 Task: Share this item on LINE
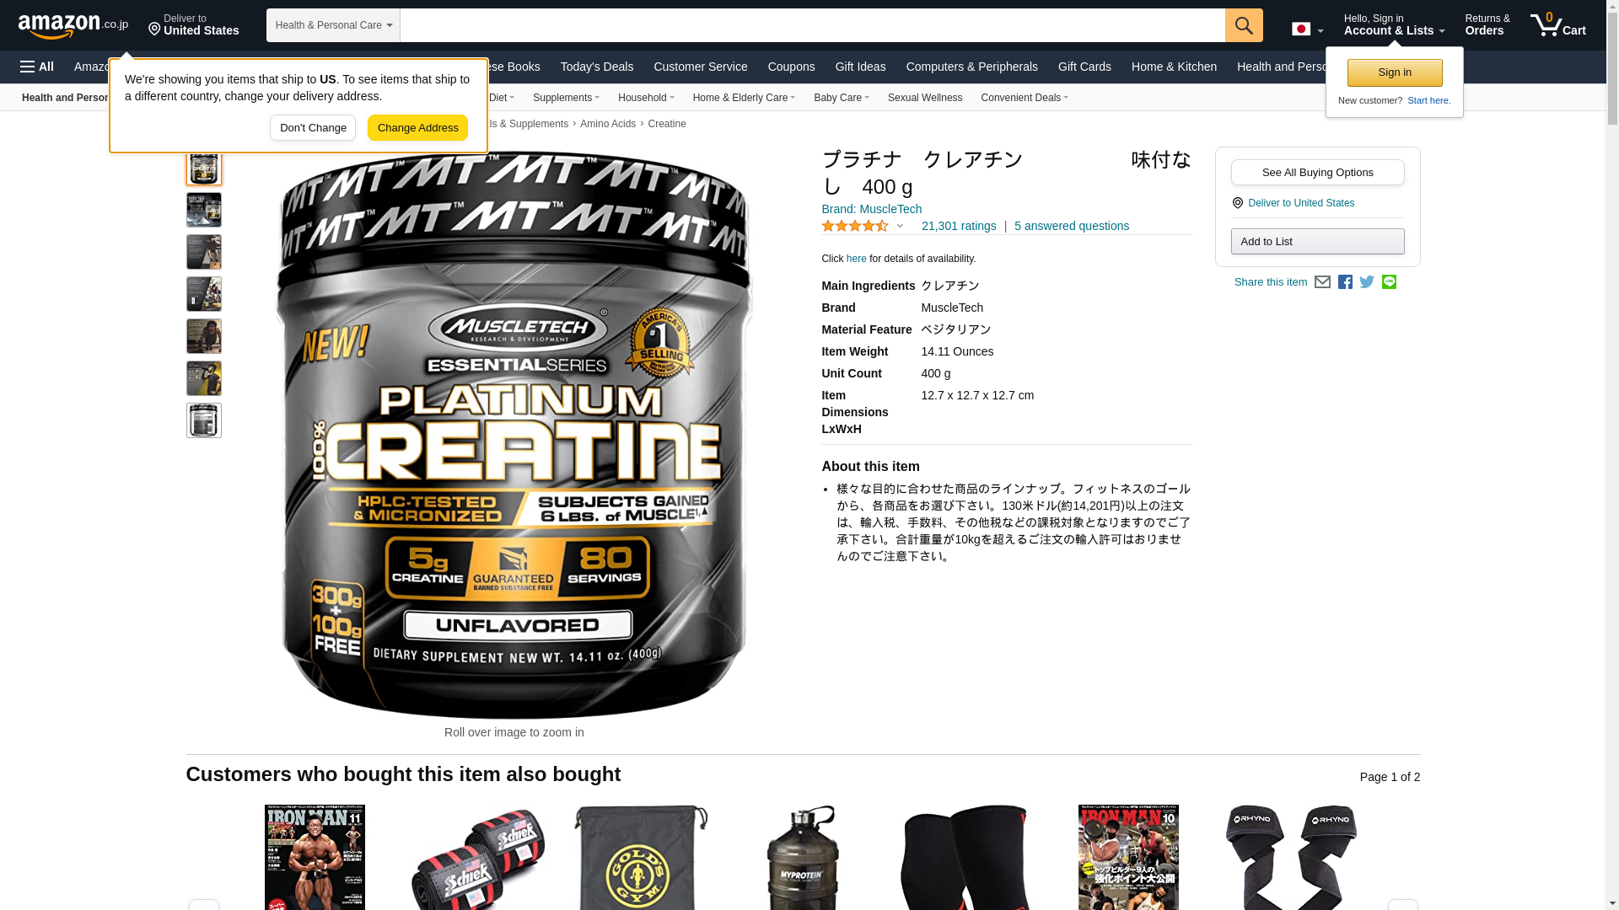pos(1389,282)
